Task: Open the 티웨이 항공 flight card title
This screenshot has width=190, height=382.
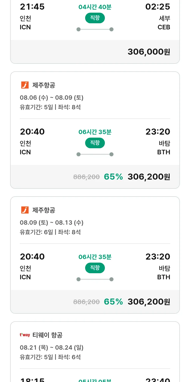Action: [x=47, y=335]
